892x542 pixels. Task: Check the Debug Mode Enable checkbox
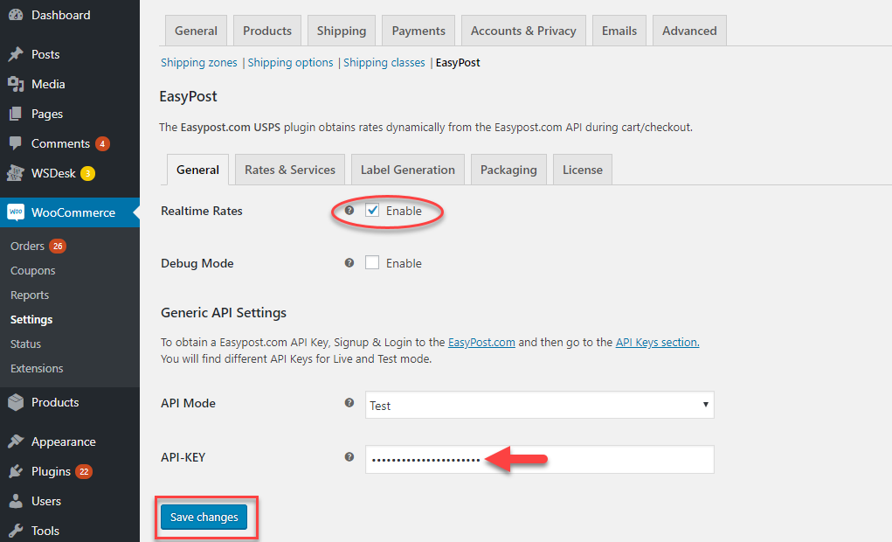[x=372, y=263]
